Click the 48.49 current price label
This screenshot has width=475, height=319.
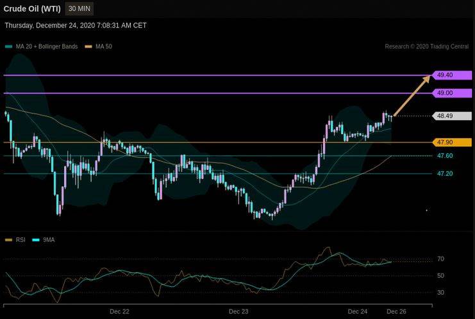pos(452,116)
